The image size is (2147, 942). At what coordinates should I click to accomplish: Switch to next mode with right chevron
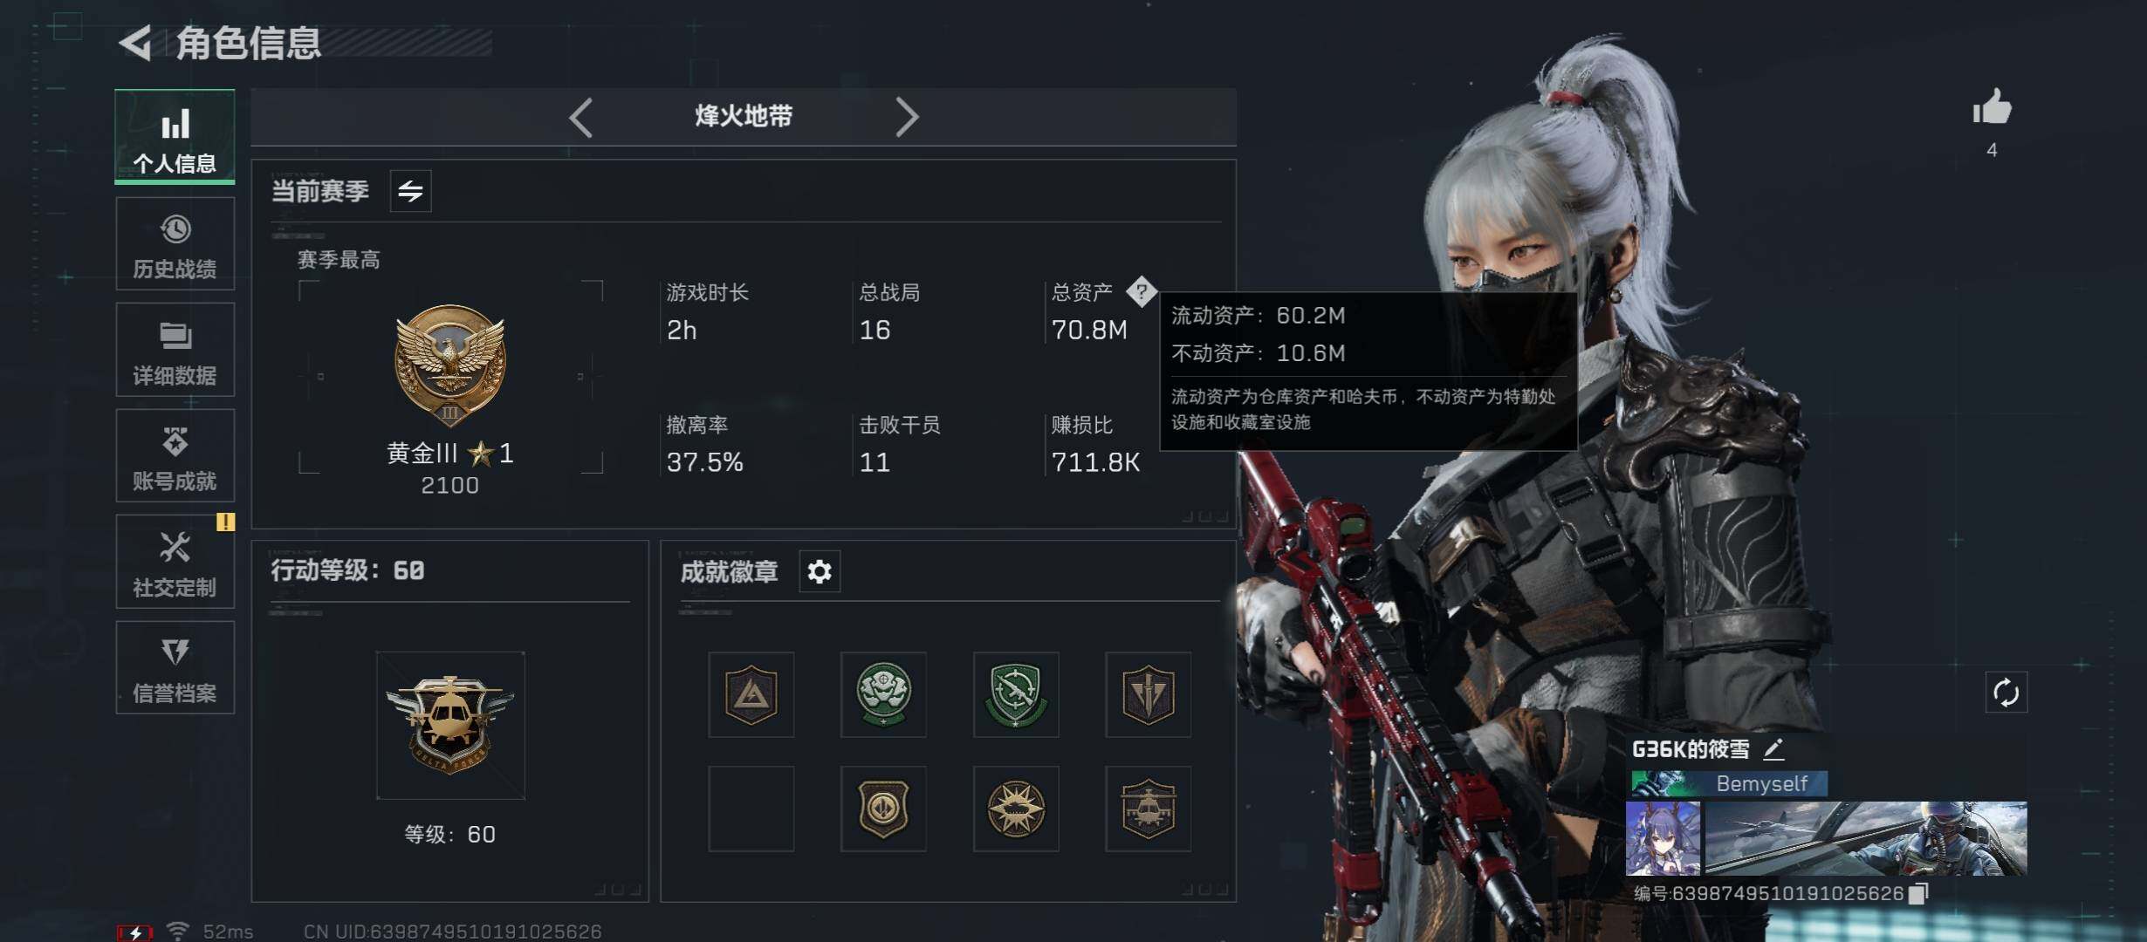pos(907,117)
